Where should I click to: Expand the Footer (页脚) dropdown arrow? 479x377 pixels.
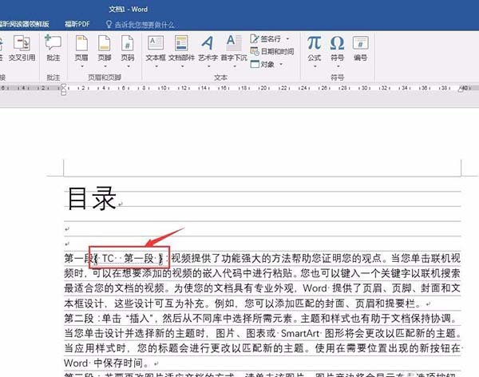click(105, 66)
